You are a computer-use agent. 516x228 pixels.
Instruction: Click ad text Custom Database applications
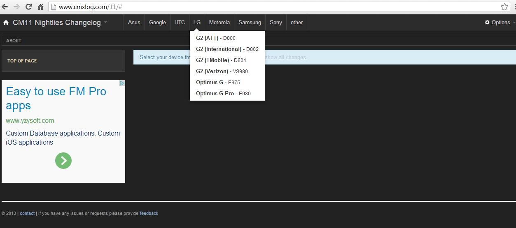63,138
